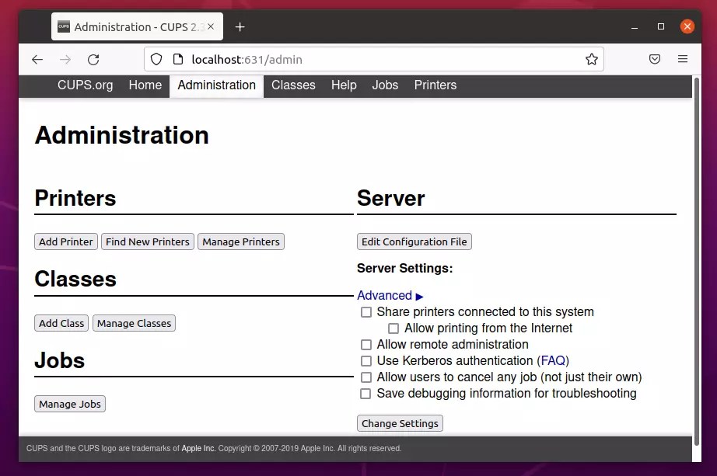
Task: Enable Save debugging information for troubleshooting
Action: coord(365,394)
